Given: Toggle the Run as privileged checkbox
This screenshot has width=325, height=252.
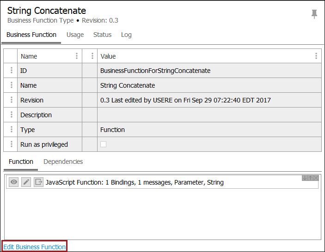Looking at the screenshot, I should coord(103,144).
